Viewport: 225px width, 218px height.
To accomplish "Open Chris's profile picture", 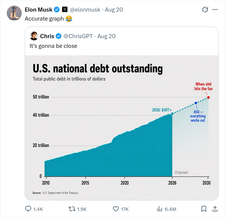I will tap(34, 36).
